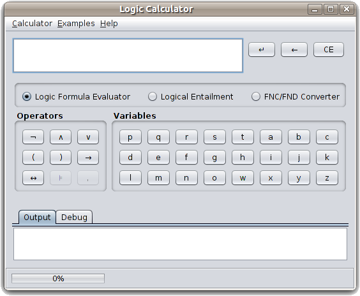Insert the negation (¬) operator
Viewport: 360px width, 296px height.
pos(33,137)
